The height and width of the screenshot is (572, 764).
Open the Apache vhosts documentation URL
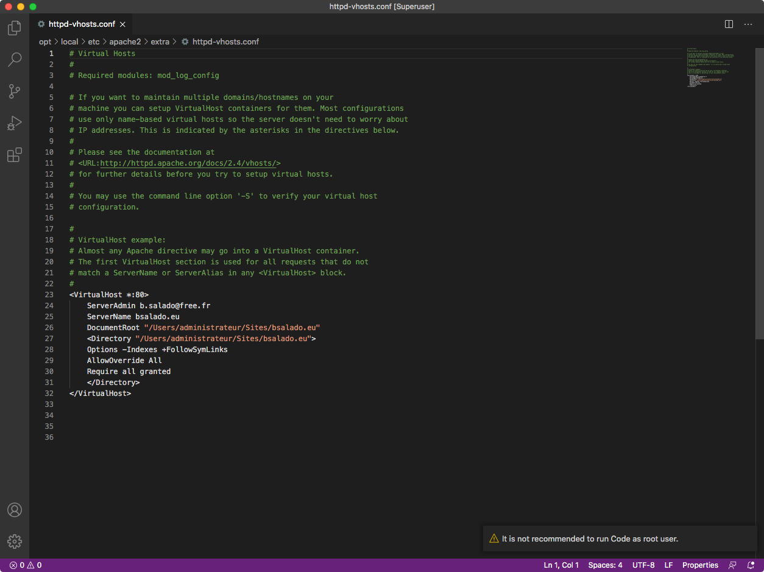pyautogui.click(x=188, y=163)
